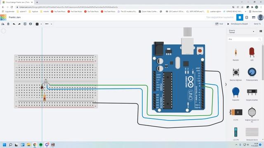This screenshot has height=148, width=264.
Task: Select the push button component
Action: click(236, 74)
